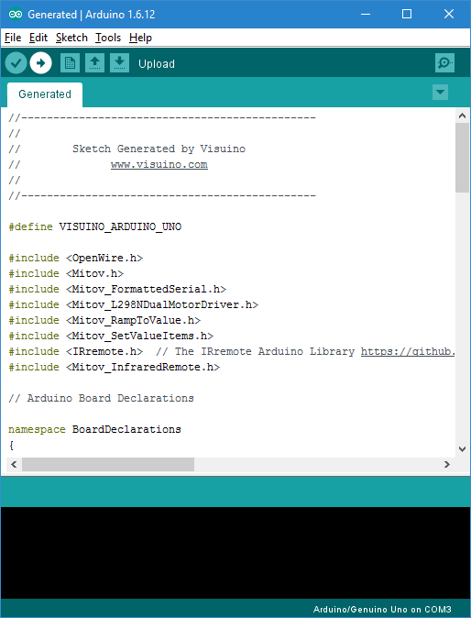Click inside the black console output area
The width and height of the screenshot is (471, 618).
point(235,553)
